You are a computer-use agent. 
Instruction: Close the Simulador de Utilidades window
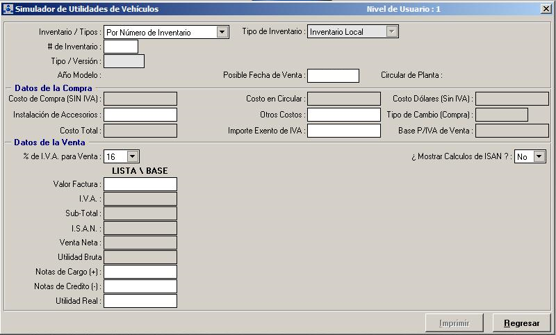[546, 9]
